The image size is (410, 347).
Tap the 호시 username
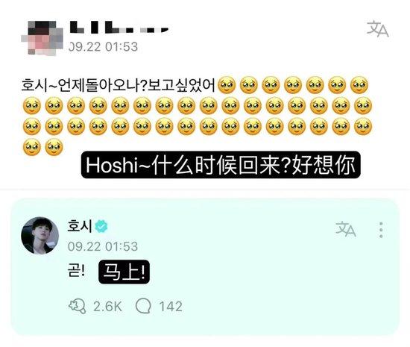[80, 226]
